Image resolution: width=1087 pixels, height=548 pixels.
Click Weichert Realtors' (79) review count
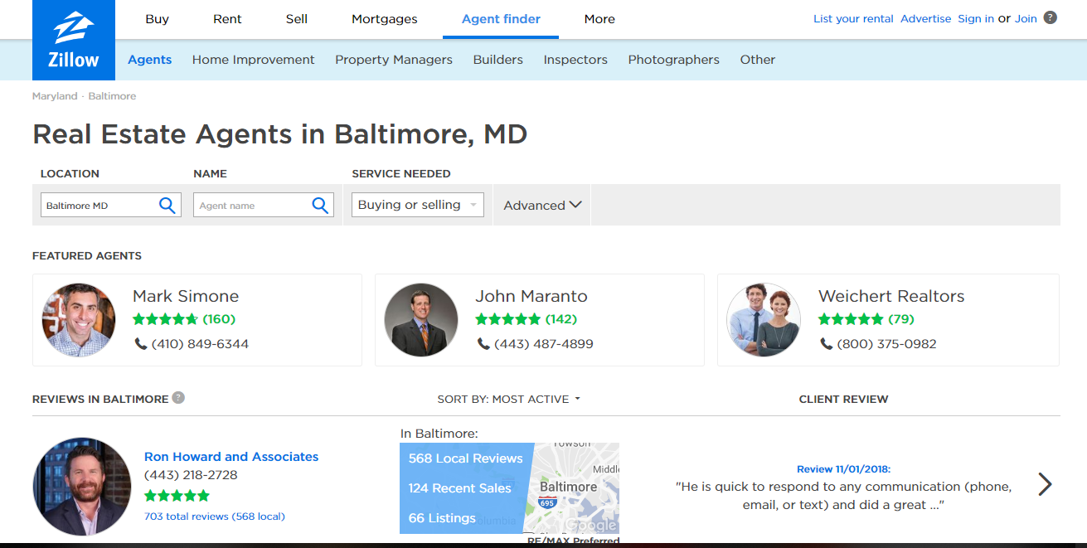tap(901, 319)
